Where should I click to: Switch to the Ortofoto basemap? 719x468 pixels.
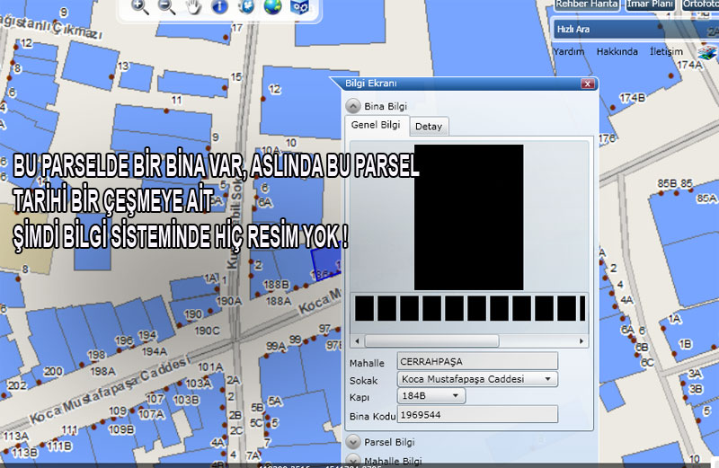pos(701,4)
